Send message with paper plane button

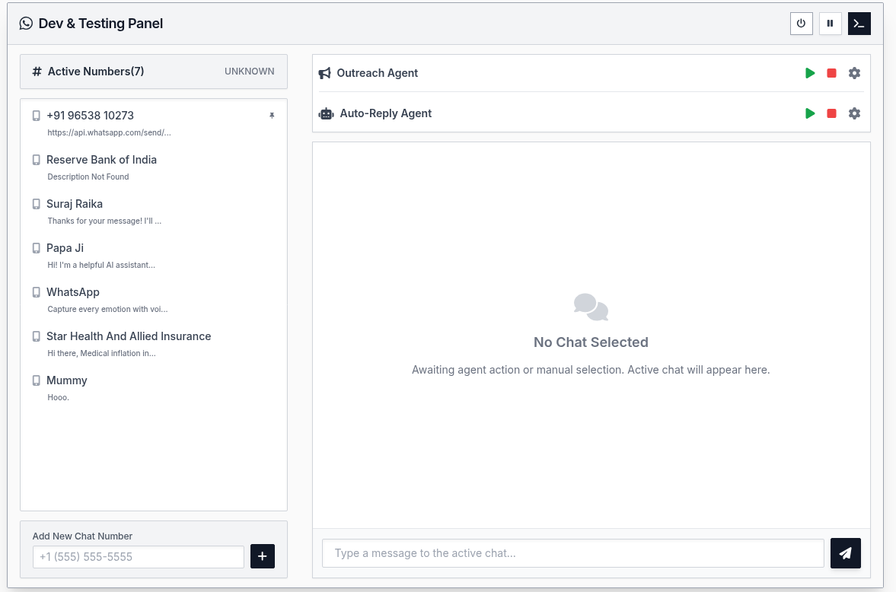click(x=845, y=553)
